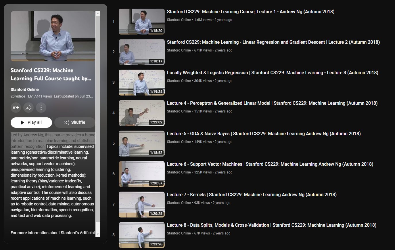
Task: Click the '1:23:26' duration badge
Action: (156, 244)
